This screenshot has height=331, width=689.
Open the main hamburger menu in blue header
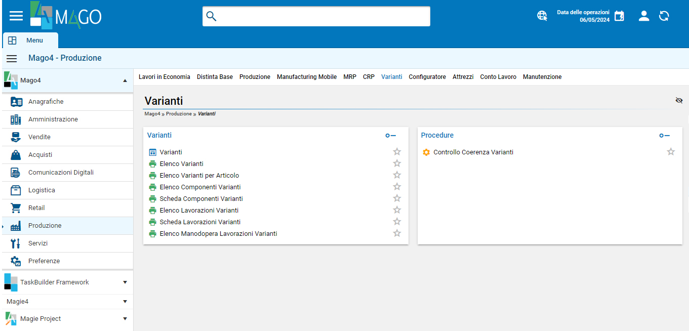coord(16,16)
